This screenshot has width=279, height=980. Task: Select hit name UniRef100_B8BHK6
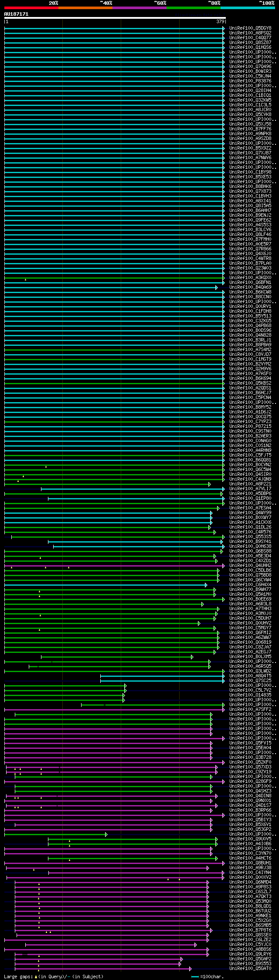[x=250, y=187]
